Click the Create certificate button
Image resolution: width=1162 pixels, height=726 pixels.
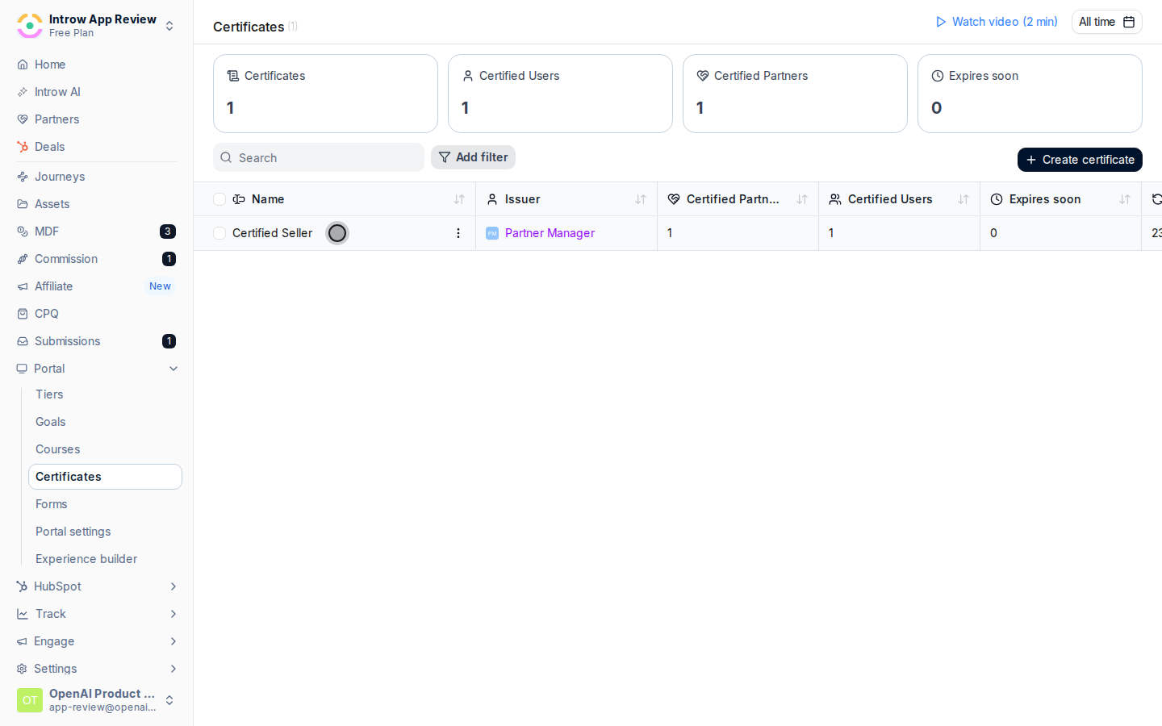click(x=1080, y=160)
